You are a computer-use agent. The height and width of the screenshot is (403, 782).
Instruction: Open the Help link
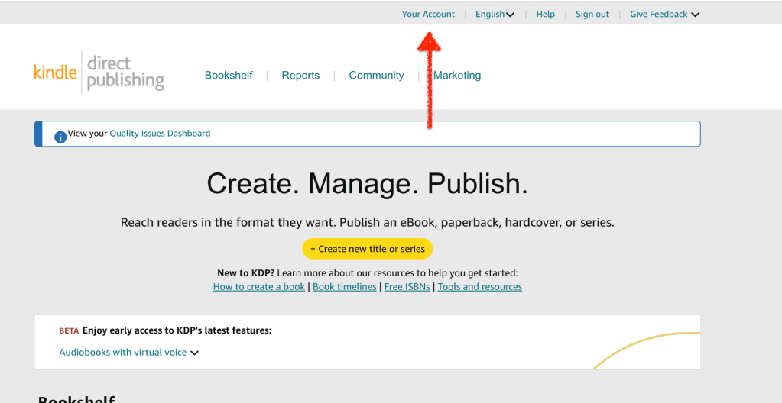pyautogui.click(x=545, y=14)
